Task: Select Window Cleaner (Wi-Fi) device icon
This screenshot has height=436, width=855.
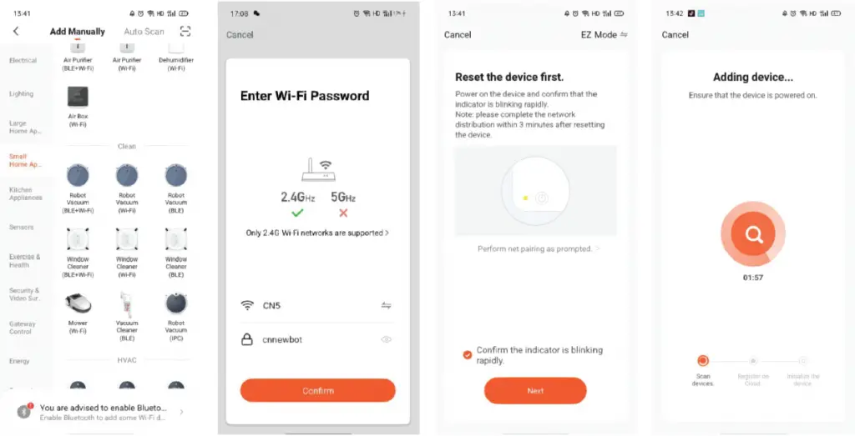Action: coord(127,239)
